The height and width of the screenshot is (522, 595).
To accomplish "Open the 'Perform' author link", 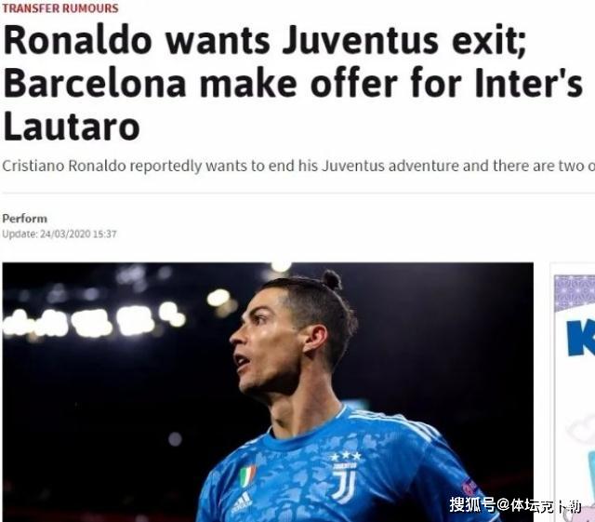I will pyautogui.click(x=25, y=219).
